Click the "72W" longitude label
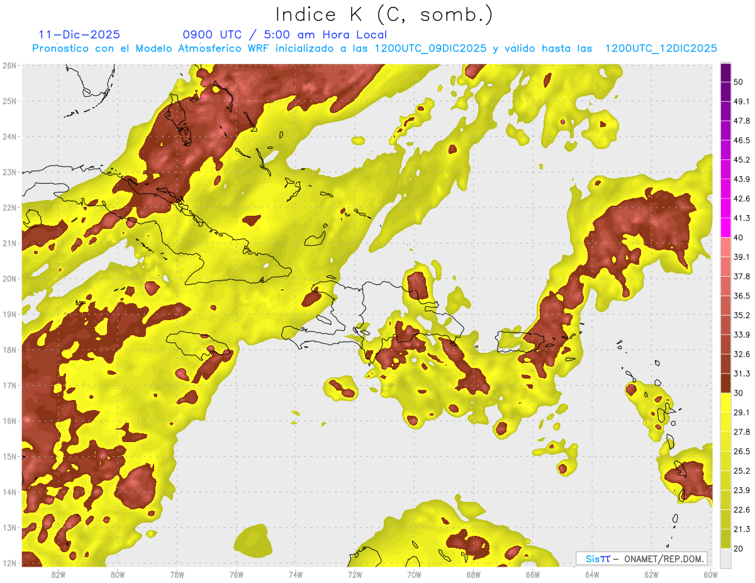The width and height of the screenshot is (755, 583). click(355, 575)
